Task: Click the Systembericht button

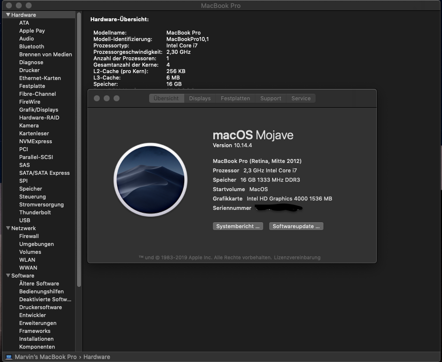Action: pyautogui.click(x=238, y=226)
